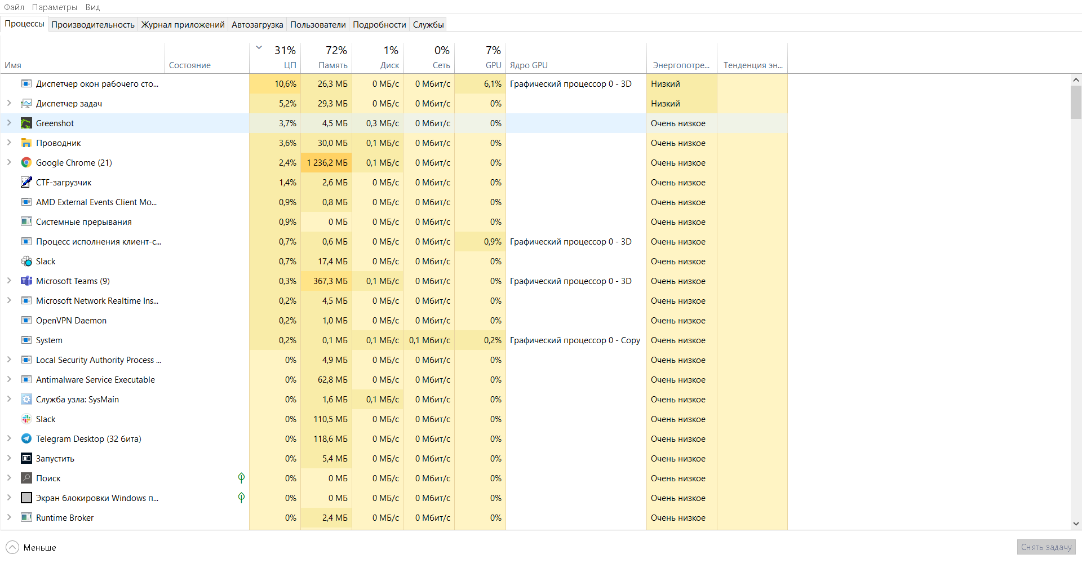Sort by the Сеть column header

click(x=429, y=58)
